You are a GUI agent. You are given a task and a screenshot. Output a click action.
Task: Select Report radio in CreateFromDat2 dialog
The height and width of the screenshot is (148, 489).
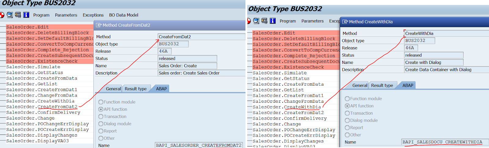click(x=101, y=131)
